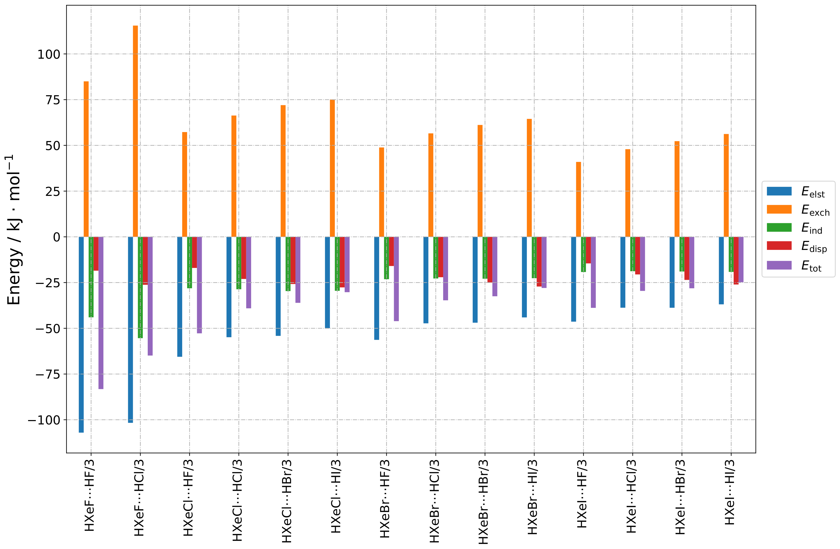This screenshot has height=549, width=840.
Task: Click the orange bar of HXeI···HF/3
Action: coord(579,199)
